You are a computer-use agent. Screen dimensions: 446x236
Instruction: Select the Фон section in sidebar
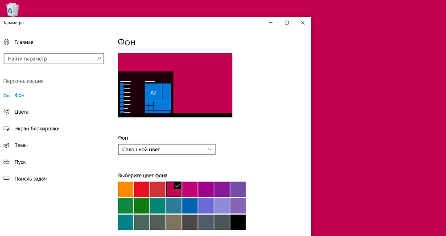click(x=19, y=95)
